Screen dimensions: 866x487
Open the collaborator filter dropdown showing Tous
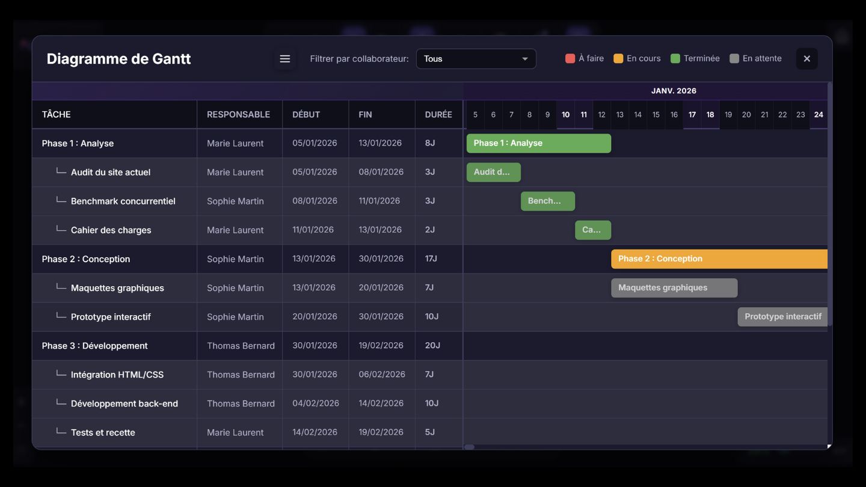pos(476,59)
